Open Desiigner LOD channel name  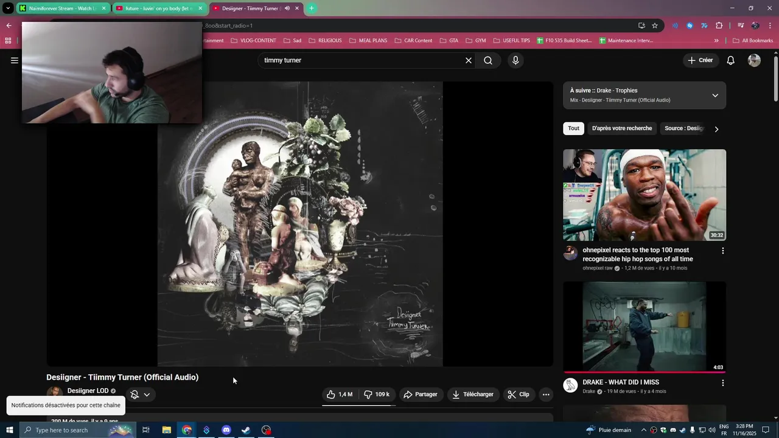(x=88, y=391)
